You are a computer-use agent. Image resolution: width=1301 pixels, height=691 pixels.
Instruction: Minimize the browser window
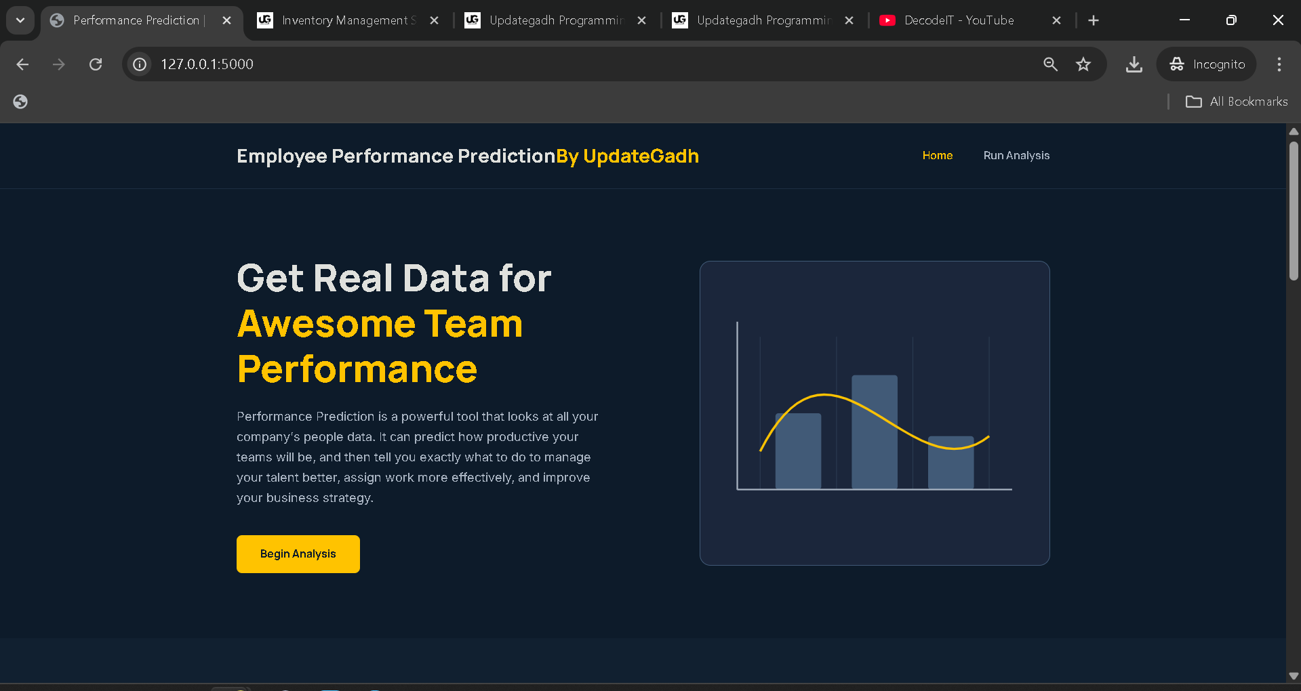[1184, 20]
